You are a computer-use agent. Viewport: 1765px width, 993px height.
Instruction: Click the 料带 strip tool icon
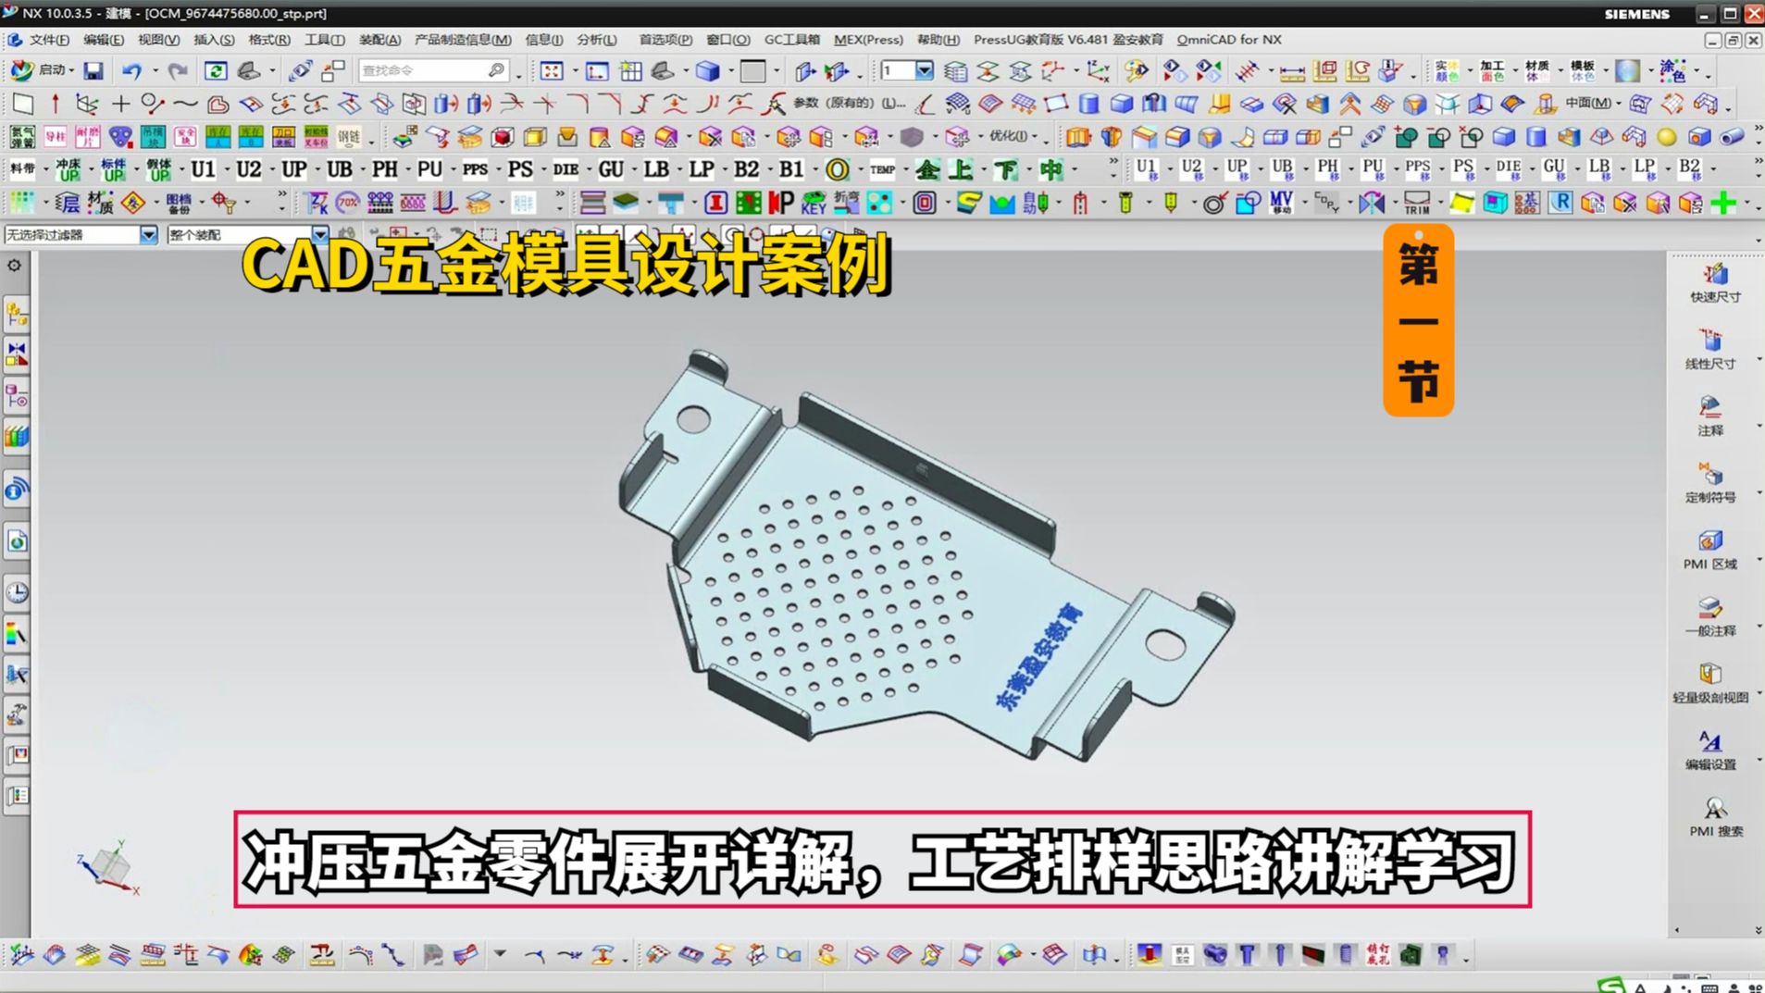[22, 169]
